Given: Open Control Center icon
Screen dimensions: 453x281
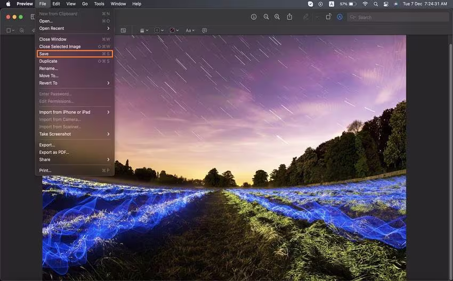Looking at the screenshot, I should point(386,4).
